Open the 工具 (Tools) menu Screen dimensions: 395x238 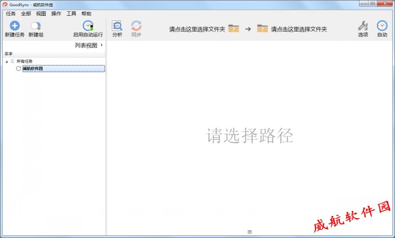pos(71,14)
